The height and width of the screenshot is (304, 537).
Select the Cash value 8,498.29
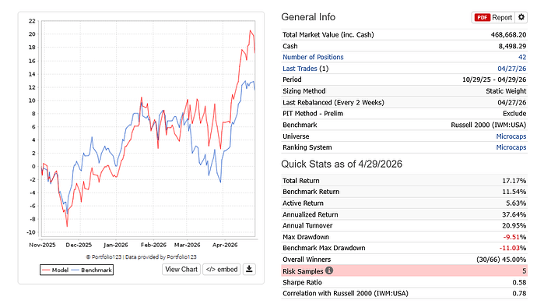tap(512, 46)
